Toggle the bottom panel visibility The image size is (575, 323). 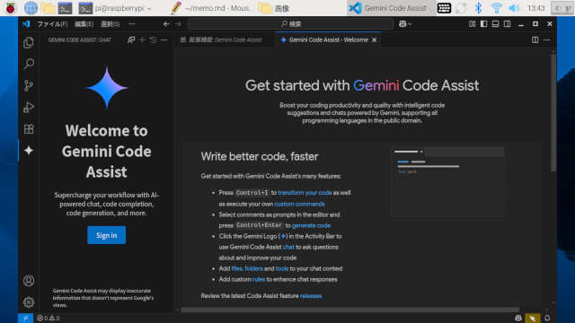(x=495, y=24)
